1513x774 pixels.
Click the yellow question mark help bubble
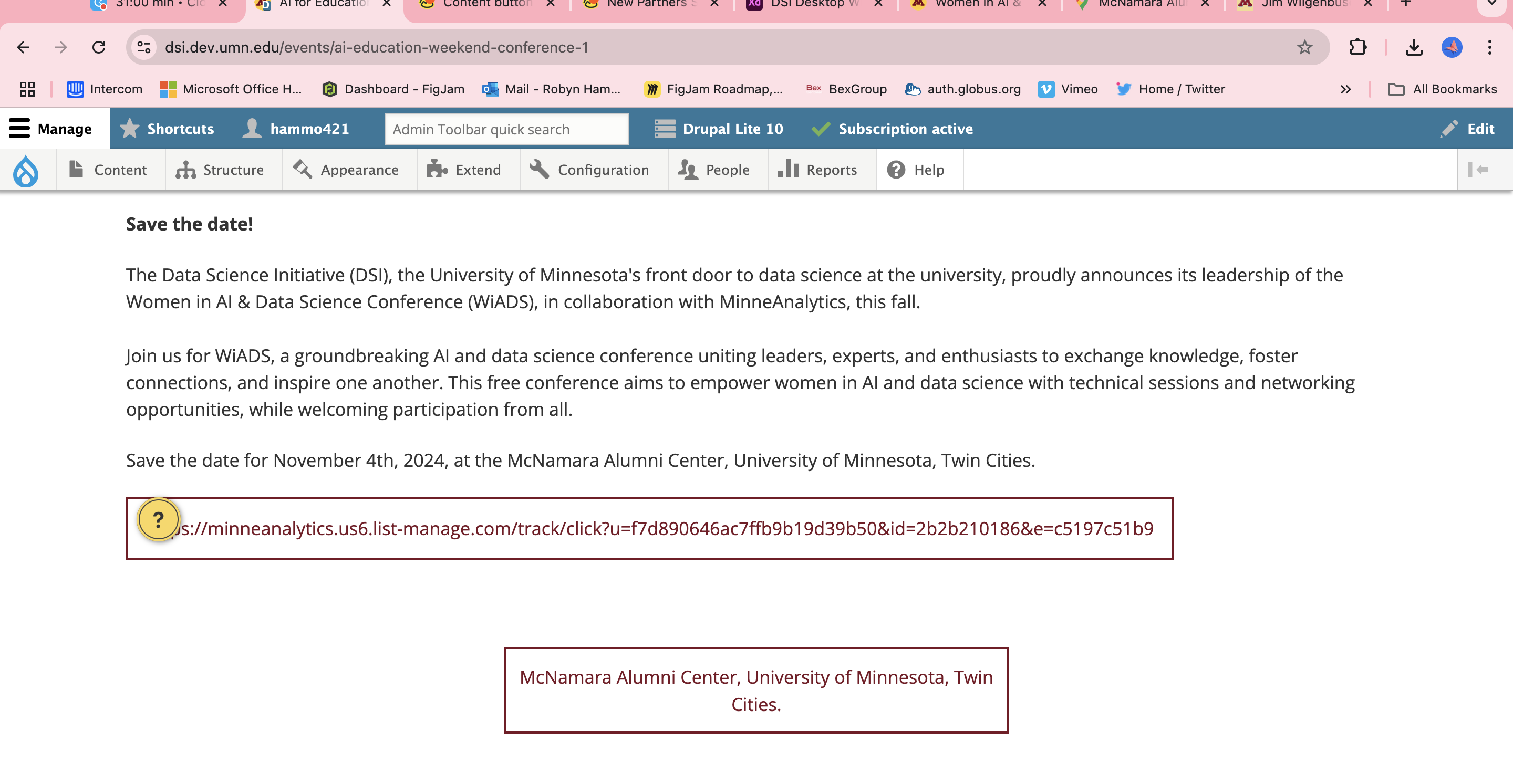coord(158,519)
